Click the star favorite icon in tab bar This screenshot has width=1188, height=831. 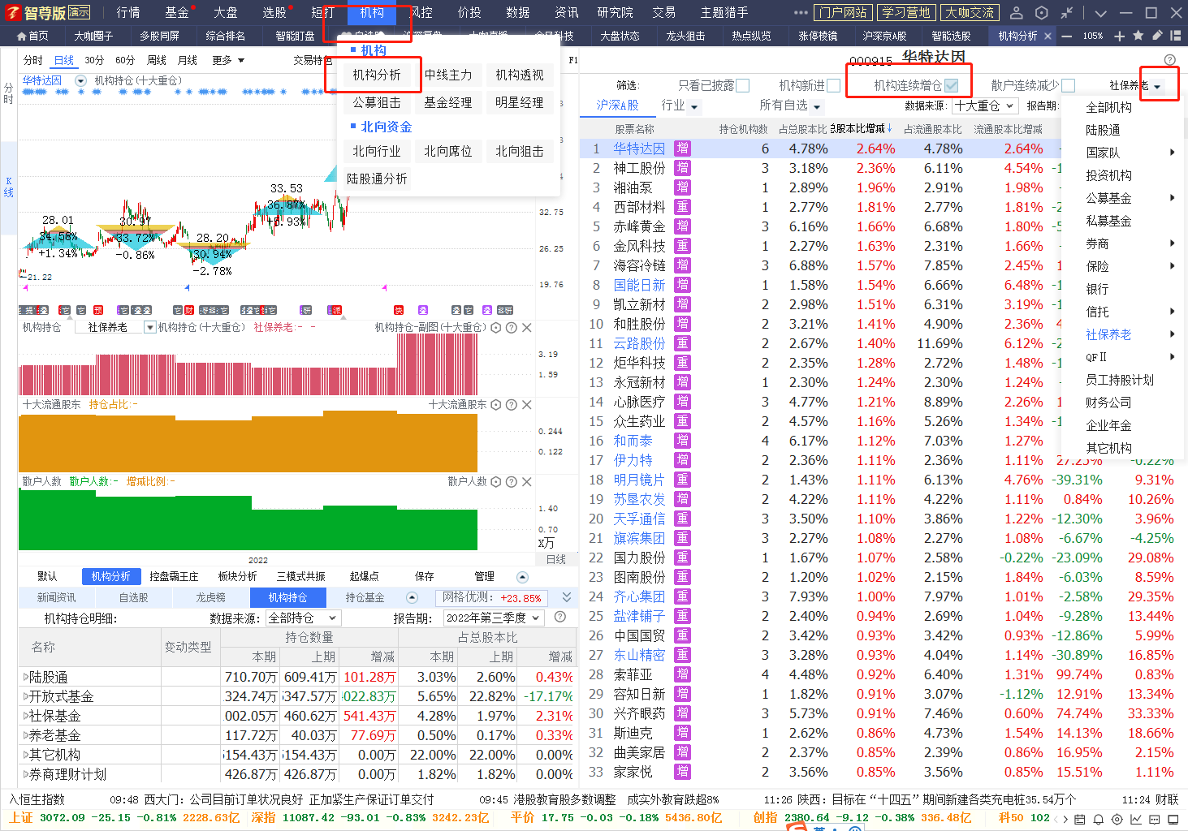(1138, 36)
